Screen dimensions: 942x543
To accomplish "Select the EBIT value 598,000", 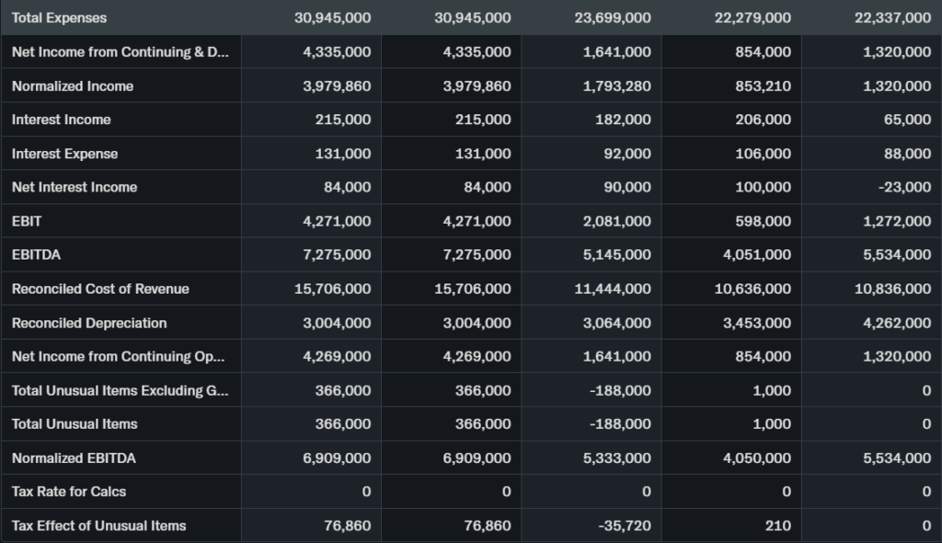I will [763, 221].
